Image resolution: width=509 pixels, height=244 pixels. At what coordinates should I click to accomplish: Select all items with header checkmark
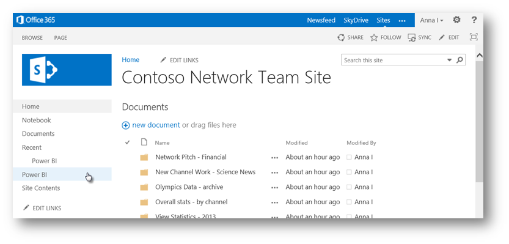[x=127, y=142]
